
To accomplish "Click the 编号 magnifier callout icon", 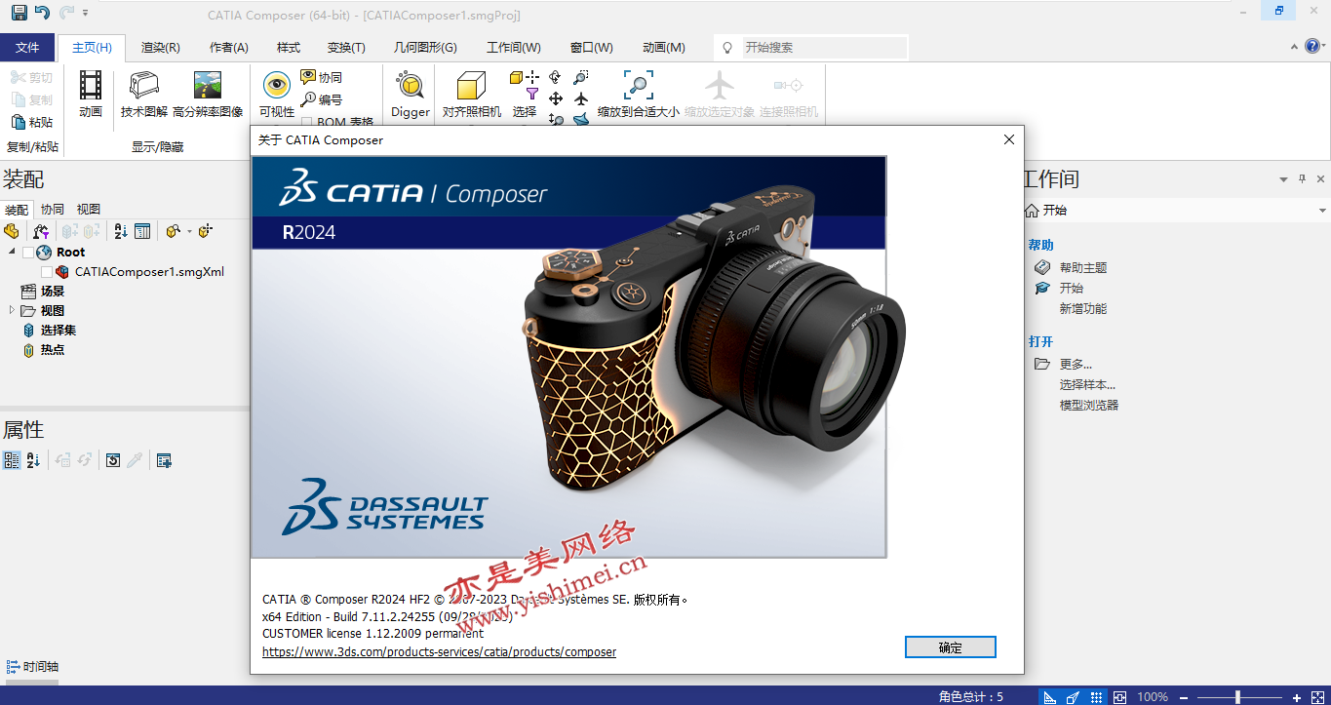I will (x=308, y=99).
